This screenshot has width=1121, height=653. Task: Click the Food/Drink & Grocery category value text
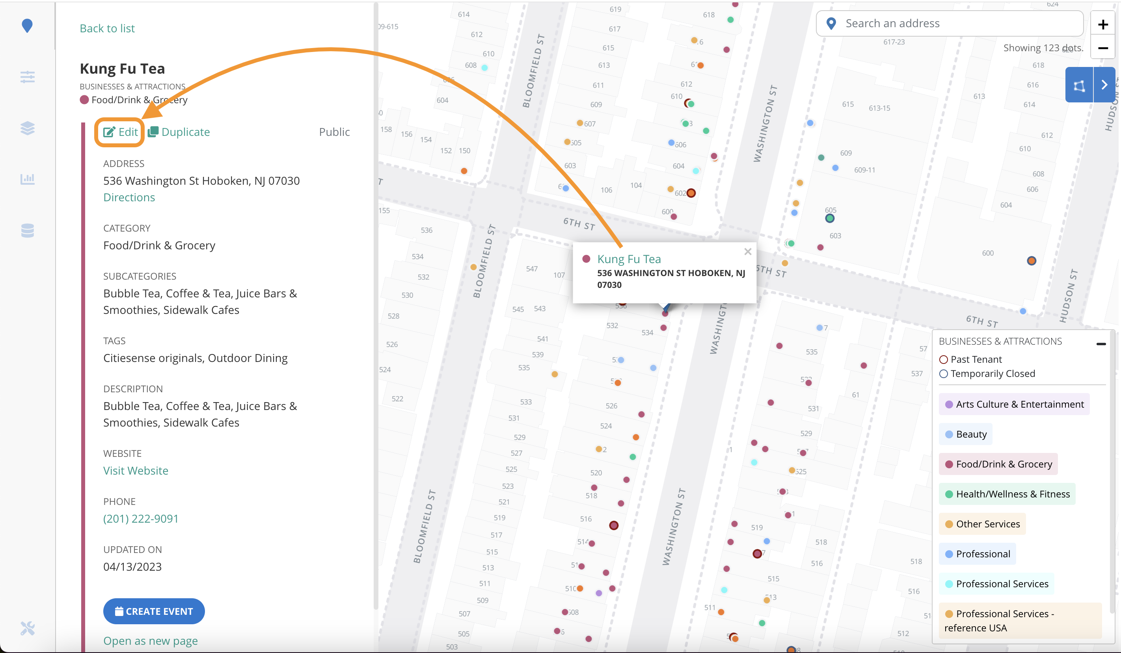(x=159, y=245)
